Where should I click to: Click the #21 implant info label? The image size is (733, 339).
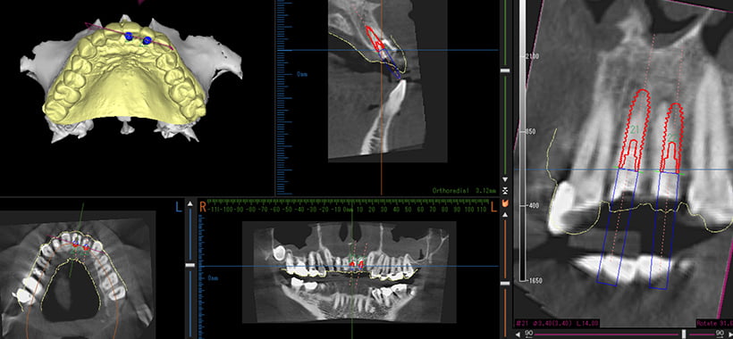click(x=557, y=323)
